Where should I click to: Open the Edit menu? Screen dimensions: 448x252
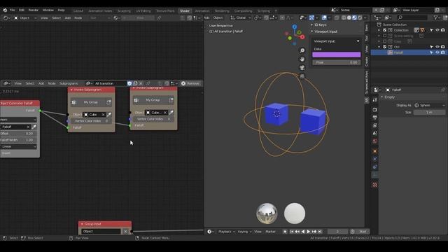point(22,10)
